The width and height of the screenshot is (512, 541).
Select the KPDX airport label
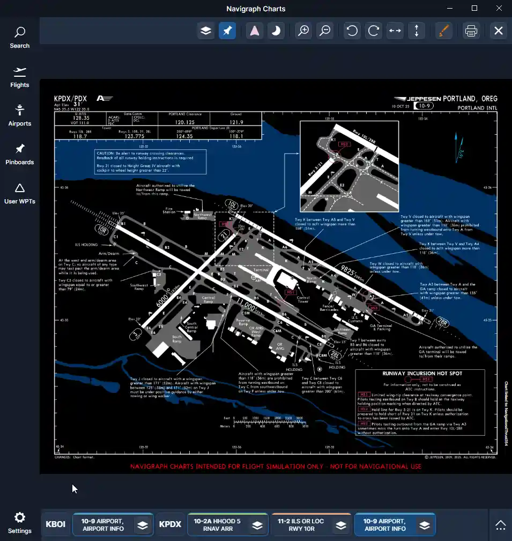tap(170, 524)
